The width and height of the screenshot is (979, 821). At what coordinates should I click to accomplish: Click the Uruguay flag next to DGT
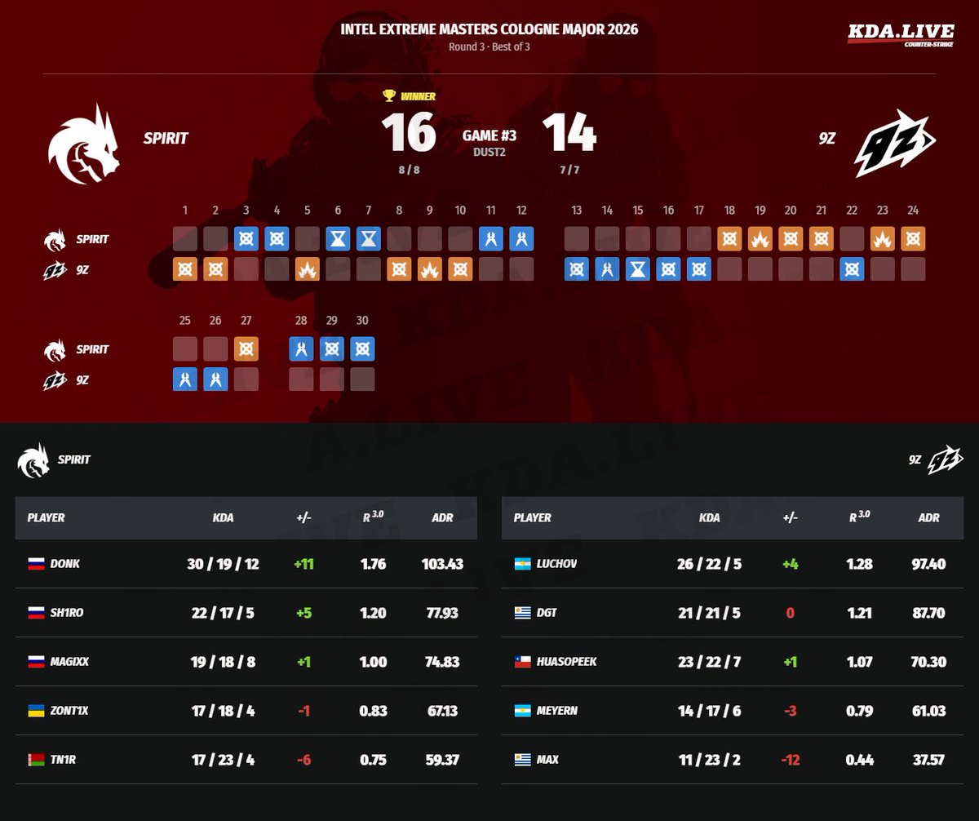coord(523,613)
